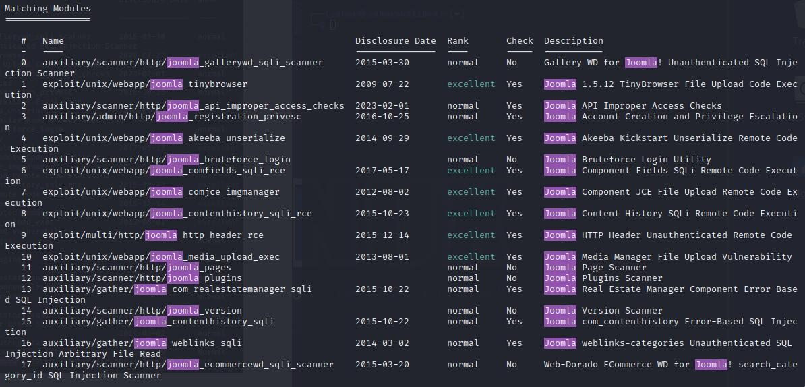805x387 pixels.
Task: Select module joomla_bruteforce_login
Action: click(x=167, y=160)
